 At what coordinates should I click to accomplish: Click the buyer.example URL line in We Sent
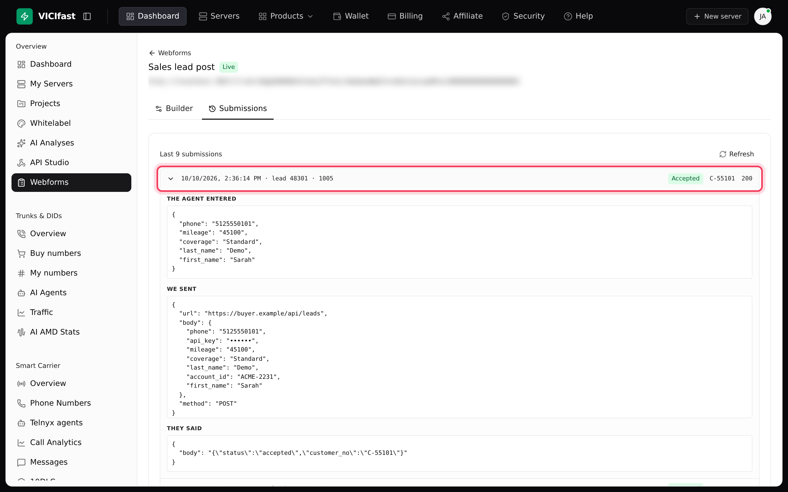click(253, 314)
